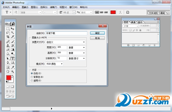
Task: Choose the Transparent content radio button
Action: (32, 81)
